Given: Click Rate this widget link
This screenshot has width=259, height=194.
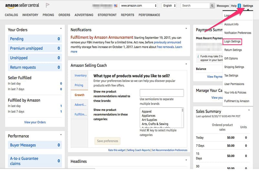Looking at the screenshot, I should (117, 150).
